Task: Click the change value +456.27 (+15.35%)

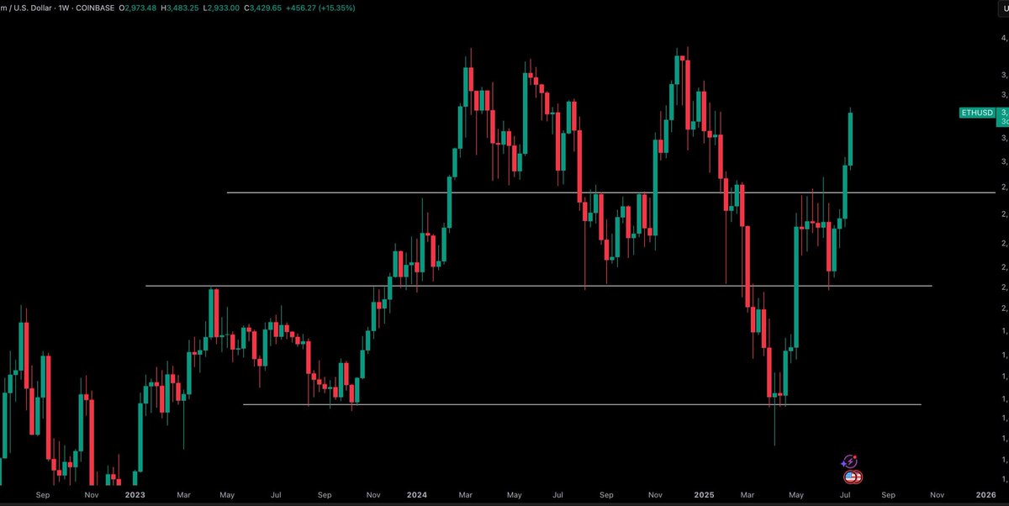Action: [321, 8]
